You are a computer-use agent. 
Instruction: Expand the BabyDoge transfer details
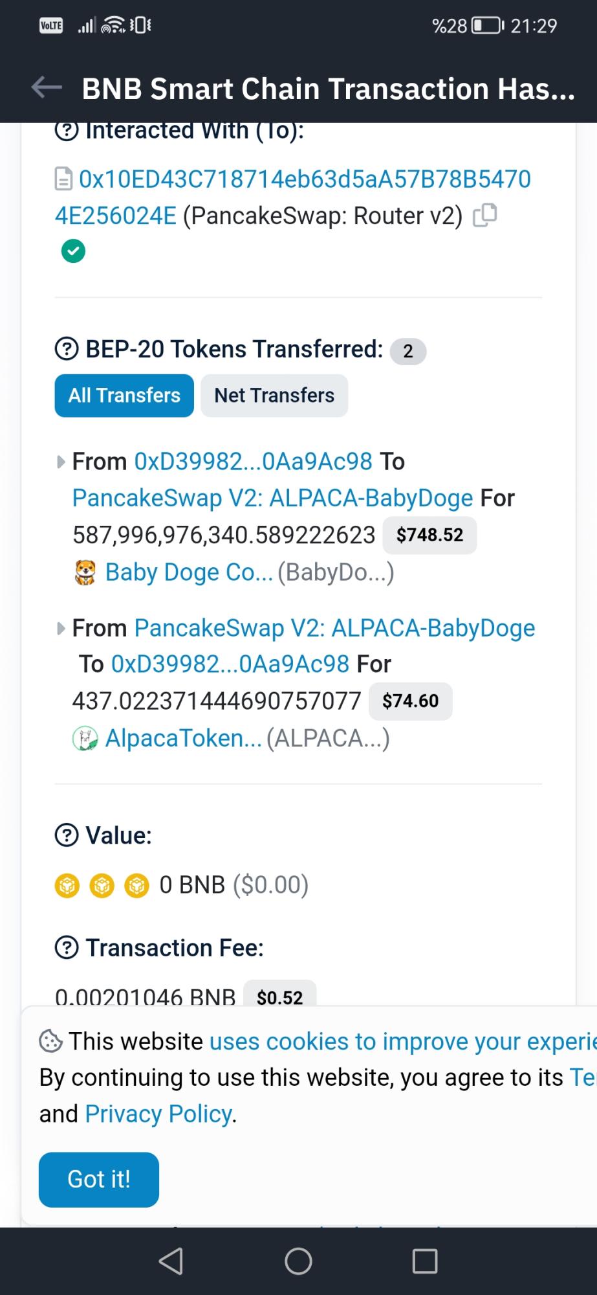61,461
